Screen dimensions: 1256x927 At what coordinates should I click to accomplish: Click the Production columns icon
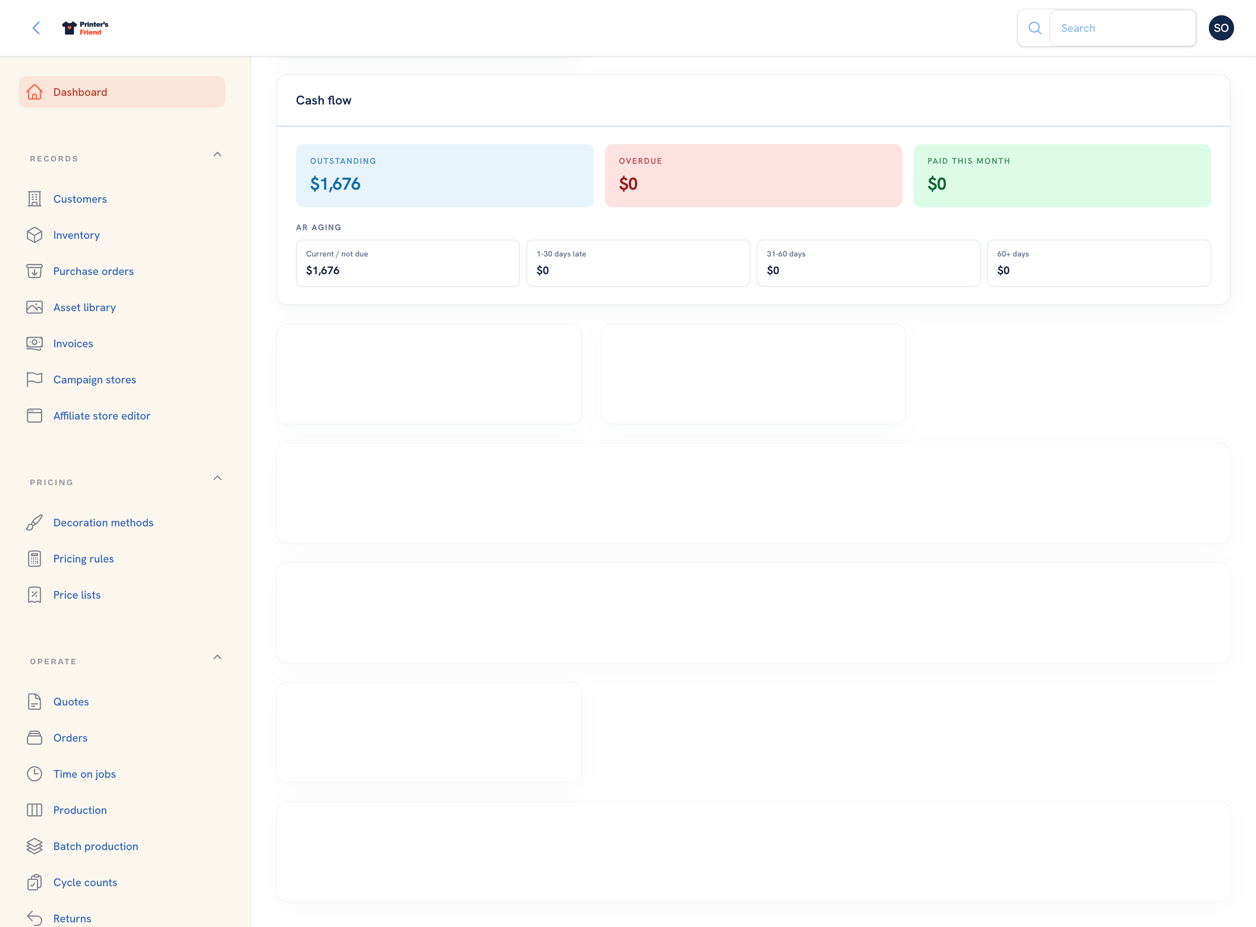coord(35,810)
